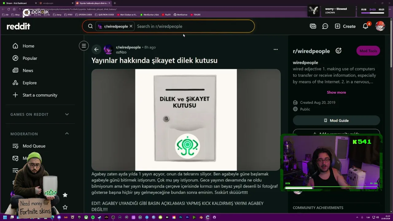Click the r/wiredpeople title in right sidebar
This screenshot has height=221, width=393.
click(x=311, y=51)
